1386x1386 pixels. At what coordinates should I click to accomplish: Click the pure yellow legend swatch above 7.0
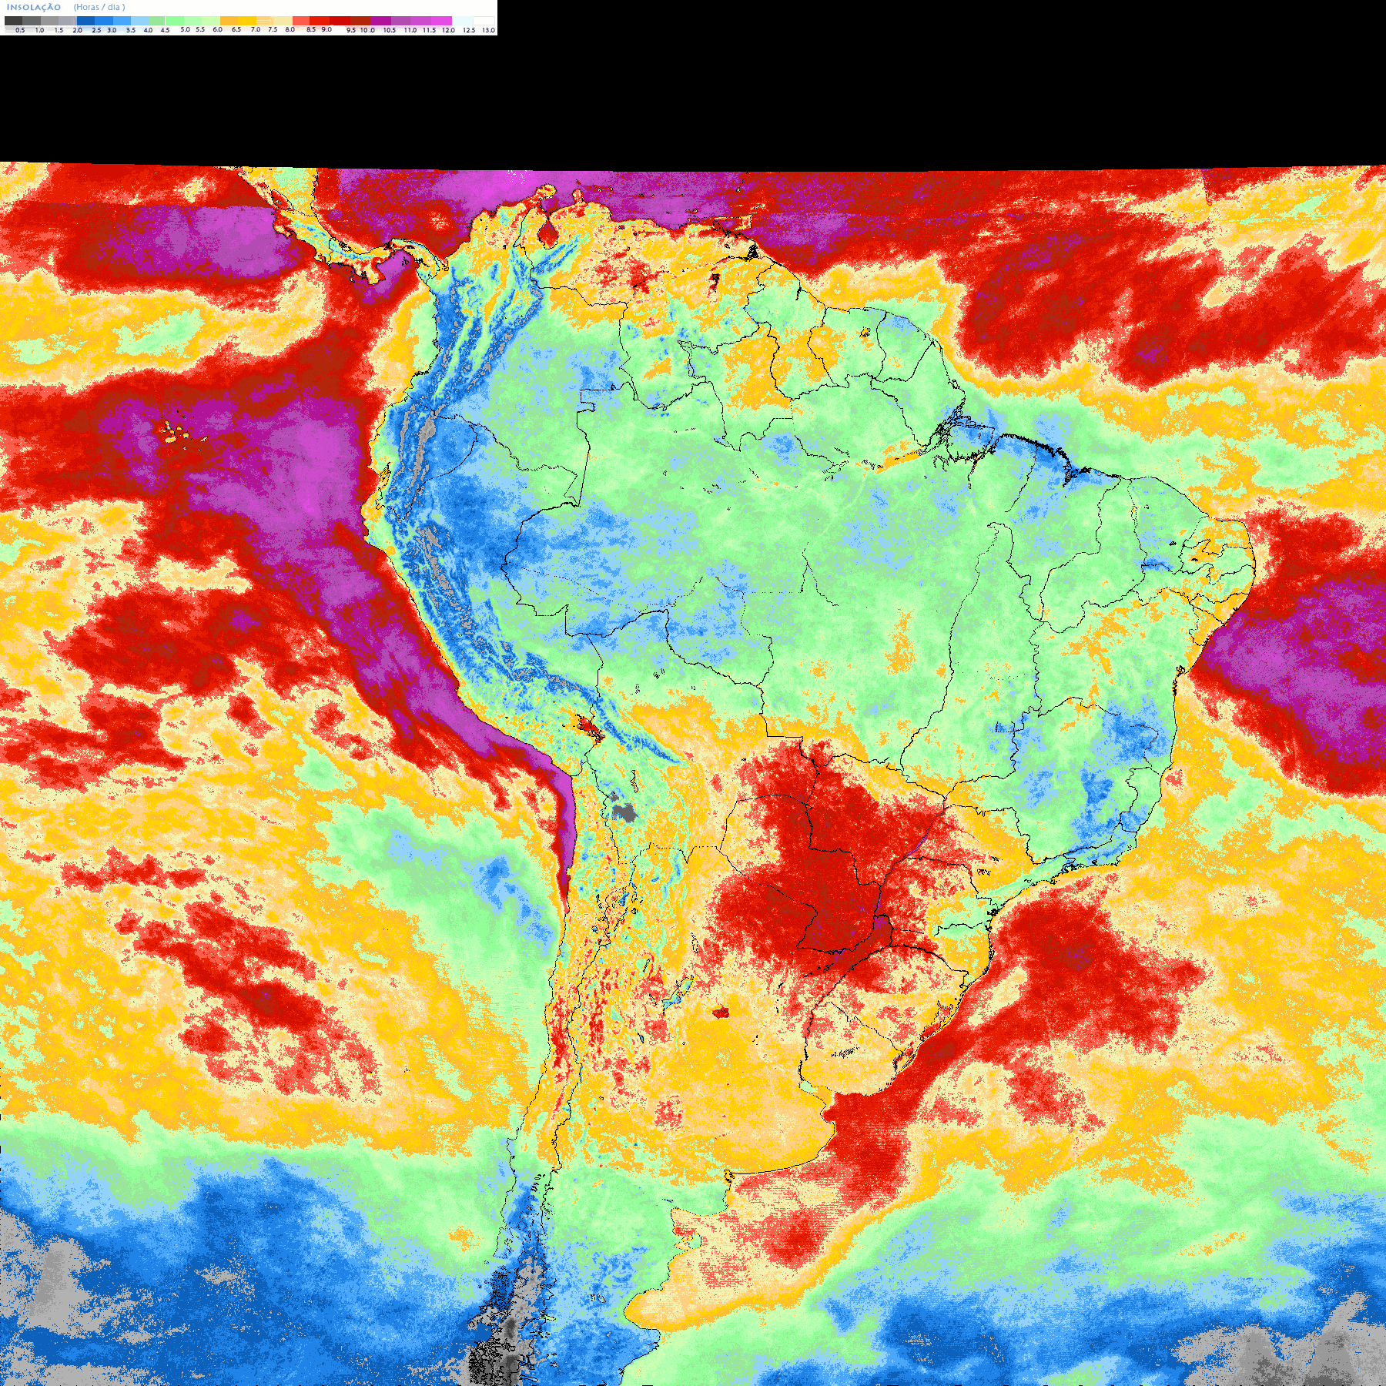coord(247,21)
